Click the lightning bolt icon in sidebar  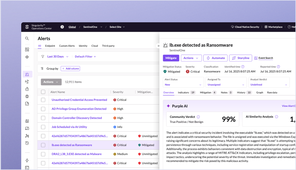(27, 161)
